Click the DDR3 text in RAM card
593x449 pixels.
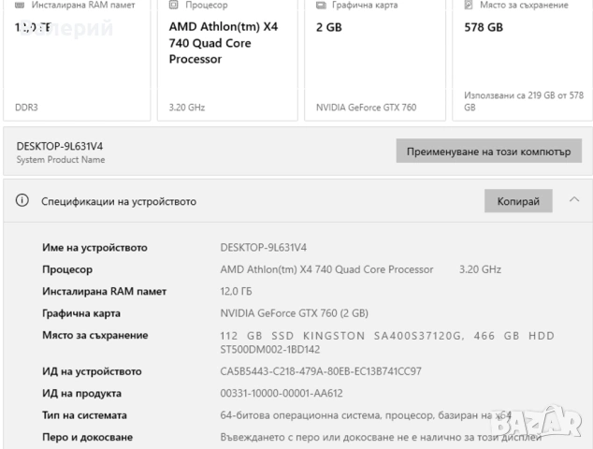coord(26,108)
